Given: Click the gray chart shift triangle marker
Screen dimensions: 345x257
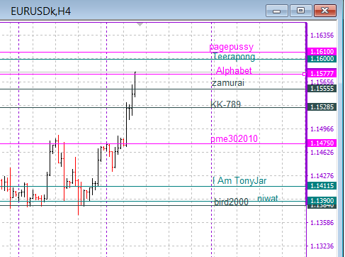Looking at the screenshot, I should [140, 25].
